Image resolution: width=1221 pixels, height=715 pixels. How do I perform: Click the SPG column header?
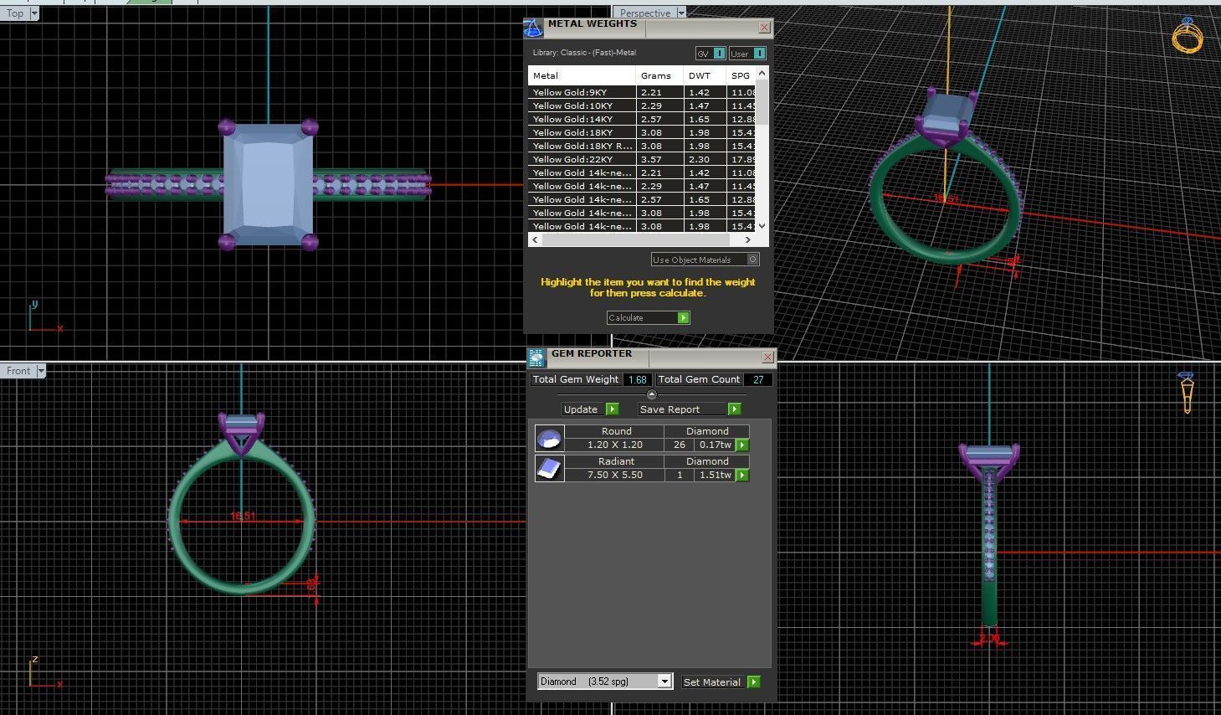pos(741,75)
